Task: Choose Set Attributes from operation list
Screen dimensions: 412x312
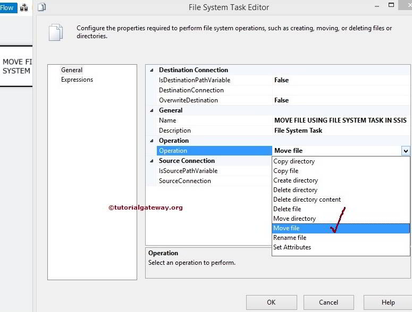Action: click(x=341, y=247)
